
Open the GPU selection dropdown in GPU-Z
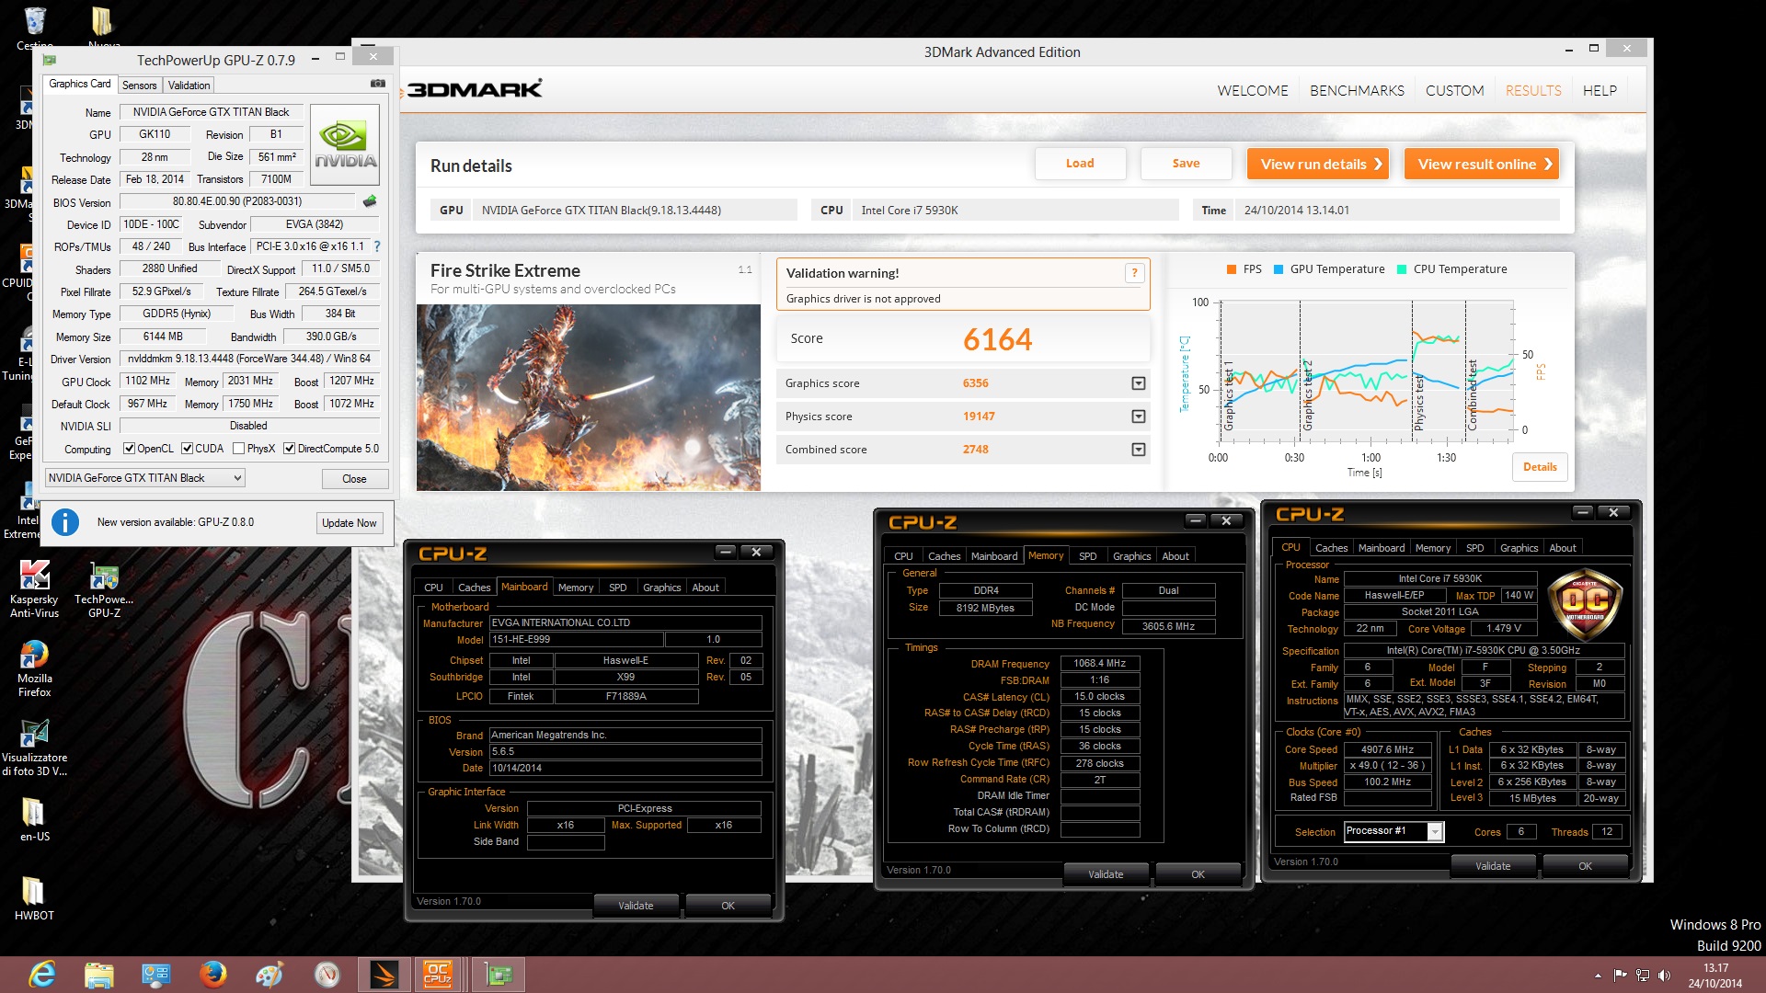point(144,478)
